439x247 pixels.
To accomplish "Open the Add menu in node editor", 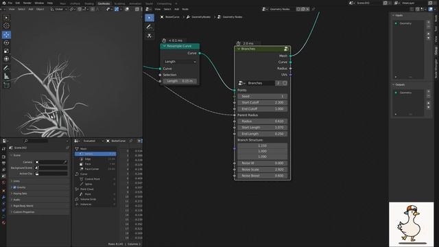I will click(177, 9).
